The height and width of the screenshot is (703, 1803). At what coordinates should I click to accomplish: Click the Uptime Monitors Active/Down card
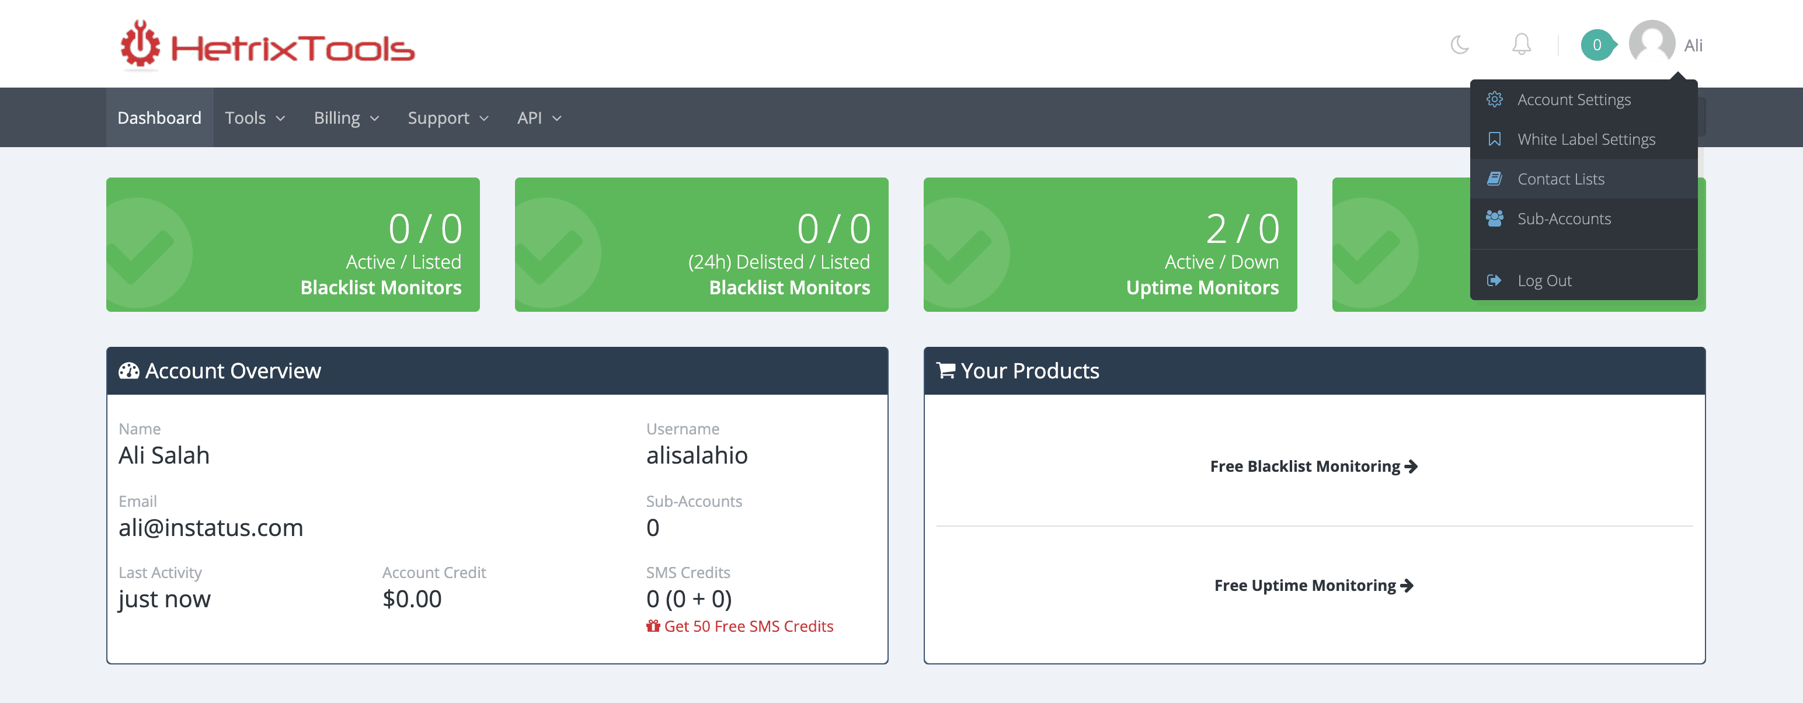pyautogui.click(x=1109, y=245)
